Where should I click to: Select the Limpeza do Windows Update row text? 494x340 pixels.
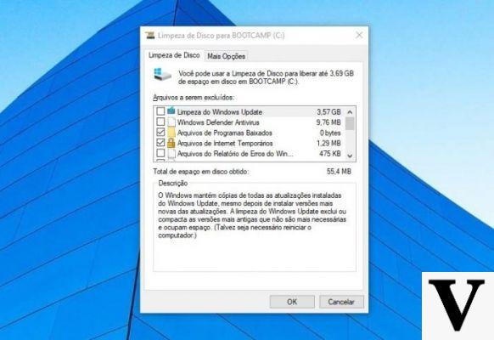[x=220, y=112]
